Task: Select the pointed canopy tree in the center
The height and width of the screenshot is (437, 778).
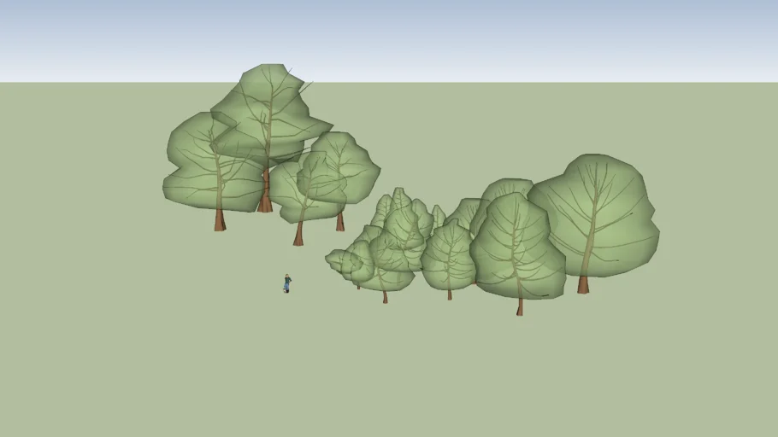Action: [400, 222]
